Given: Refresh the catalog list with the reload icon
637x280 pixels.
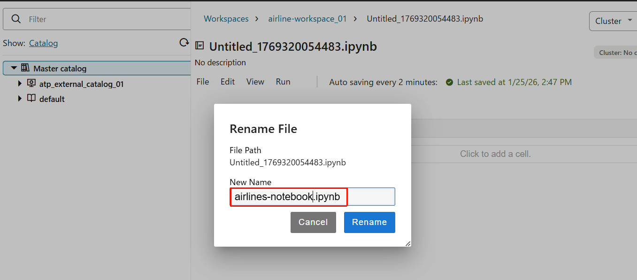Looking at the screenshot, I should (184, 43).
